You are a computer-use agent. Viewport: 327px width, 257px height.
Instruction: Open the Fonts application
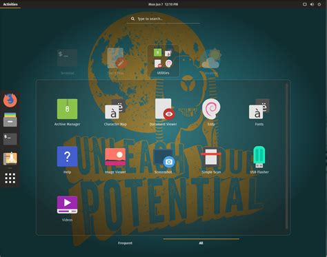point(259,112)
